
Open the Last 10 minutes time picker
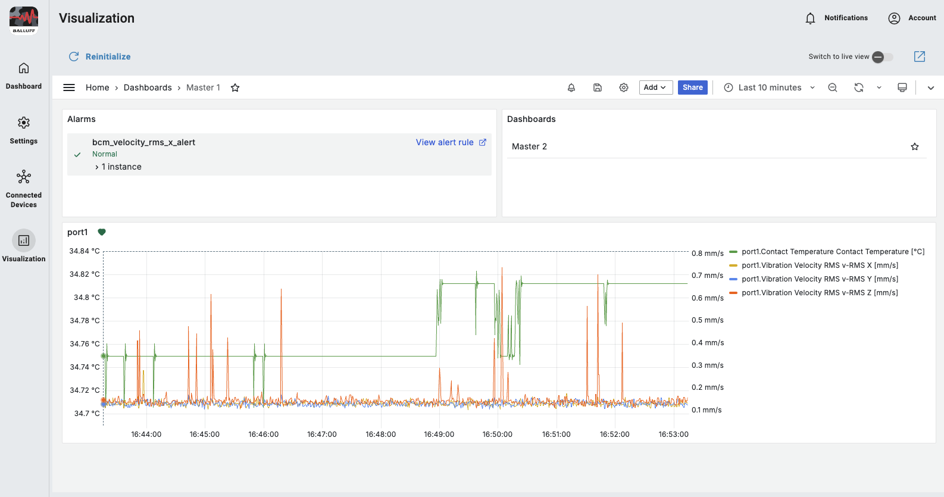(769, 87)
